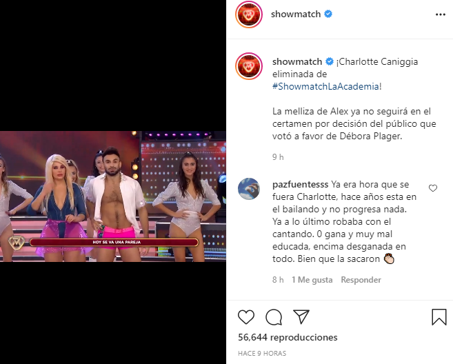
Task: Click the showmatch avatar beside the caption
Action: coord(249,66)
